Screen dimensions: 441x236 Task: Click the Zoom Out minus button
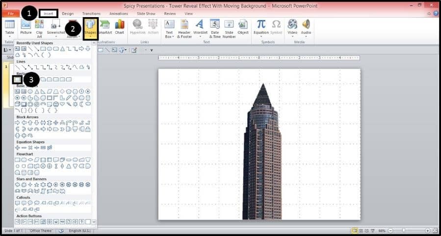(x=390, y=231)
